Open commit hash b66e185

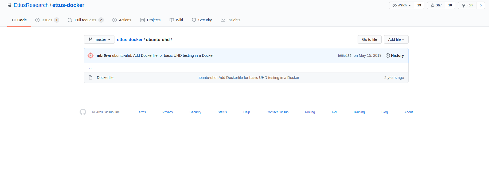click(x=345, y=56)
